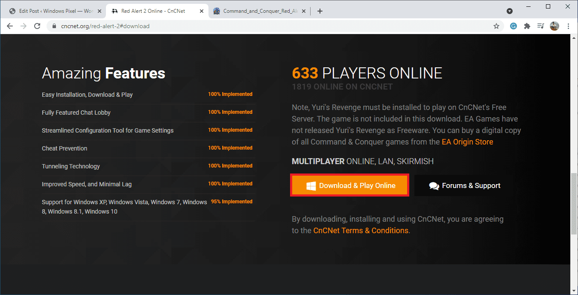Click the Cheat Prevention feature text
578x295 pixels.
coord(65,148)
